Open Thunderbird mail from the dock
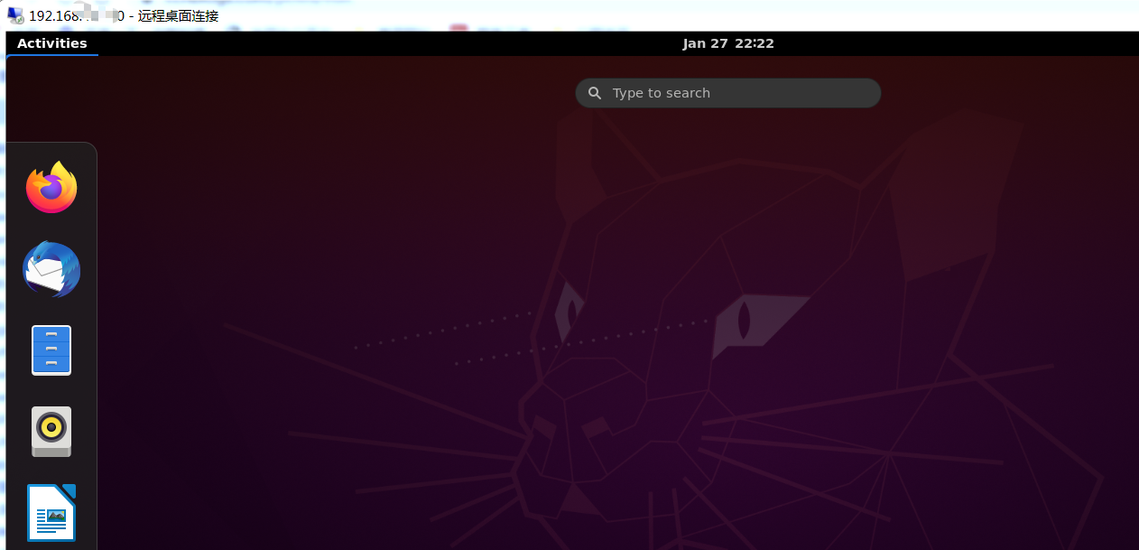This screenshot has height=550, width=1139. (x=51, y=269)
